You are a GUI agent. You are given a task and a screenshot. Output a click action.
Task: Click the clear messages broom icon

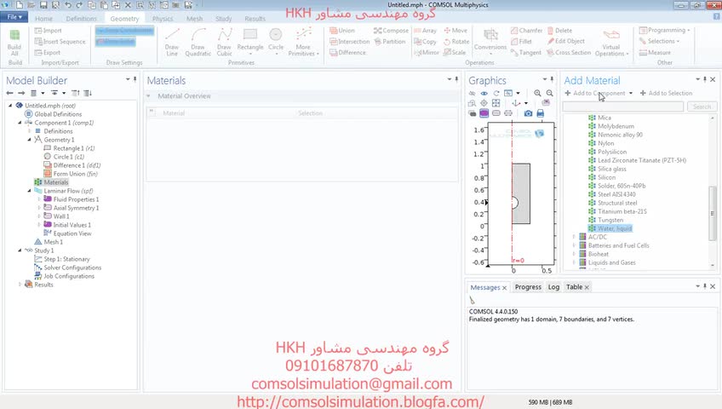(472, 300)
